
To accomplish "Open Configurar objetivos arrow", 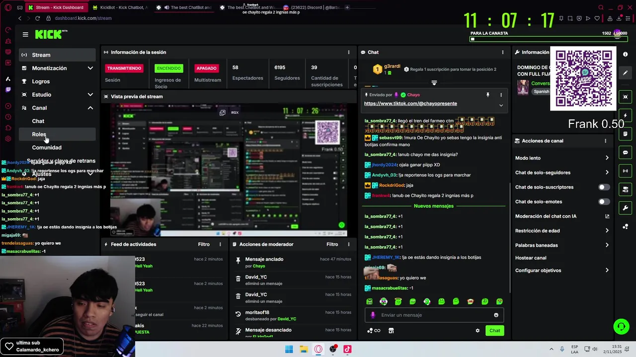I will coord(607,270).
